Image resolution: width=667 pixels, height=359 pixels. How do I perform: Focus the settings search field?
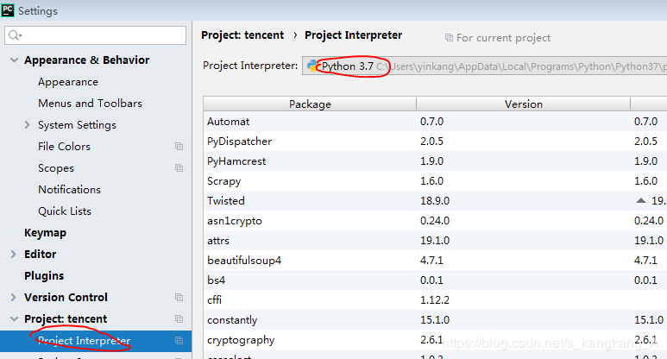[x=99, y=35]
